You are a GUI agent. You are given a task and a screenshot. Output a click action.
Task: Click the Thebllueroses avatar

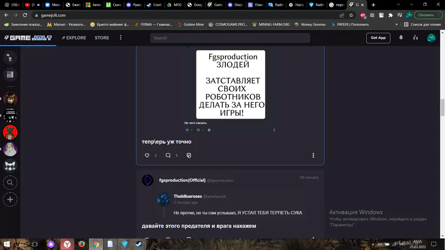click(x=164, y=199)
